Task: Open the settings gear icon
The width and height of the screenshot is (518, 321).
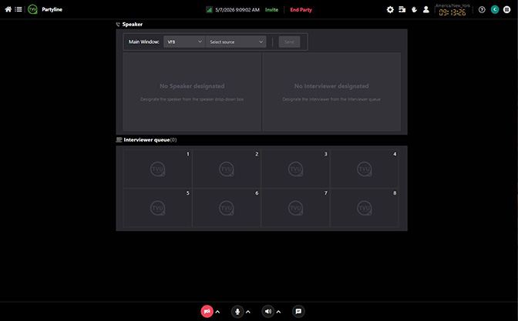Action: (x=390, y=9)
